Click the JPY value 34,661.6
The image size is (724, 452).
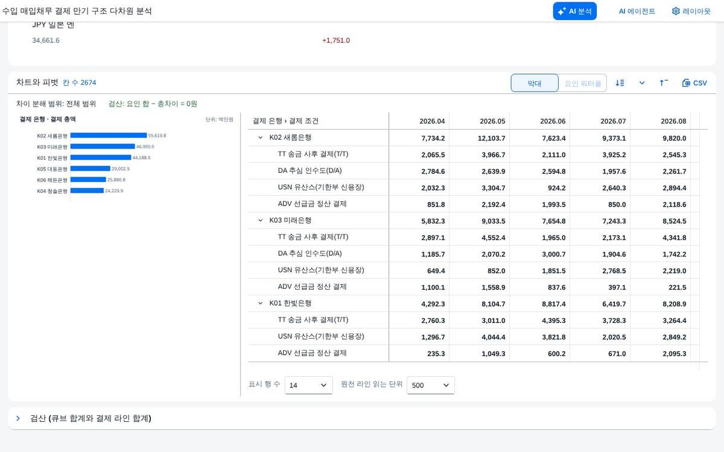[x=46, y=40]
